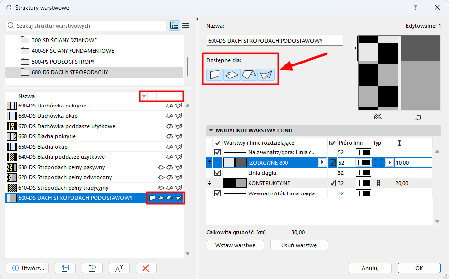The height and width of the screenshot is (279, 449).
Task: Open IZOLACYJNE 800 material flyout arrow
Action: (322, 162)
